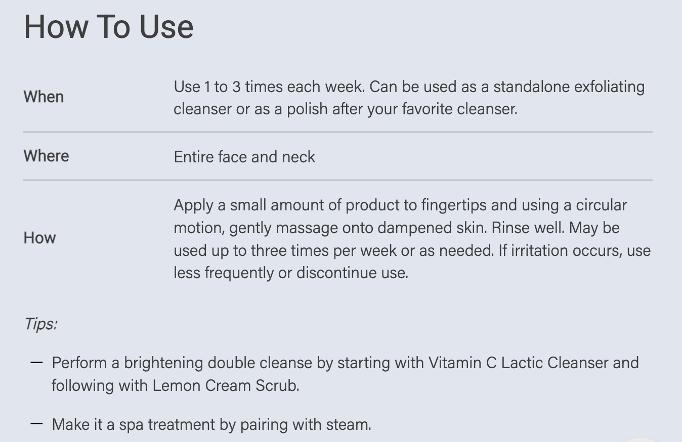
Task: Click the dash bullet before "Perform"
Action: point(36,363)
